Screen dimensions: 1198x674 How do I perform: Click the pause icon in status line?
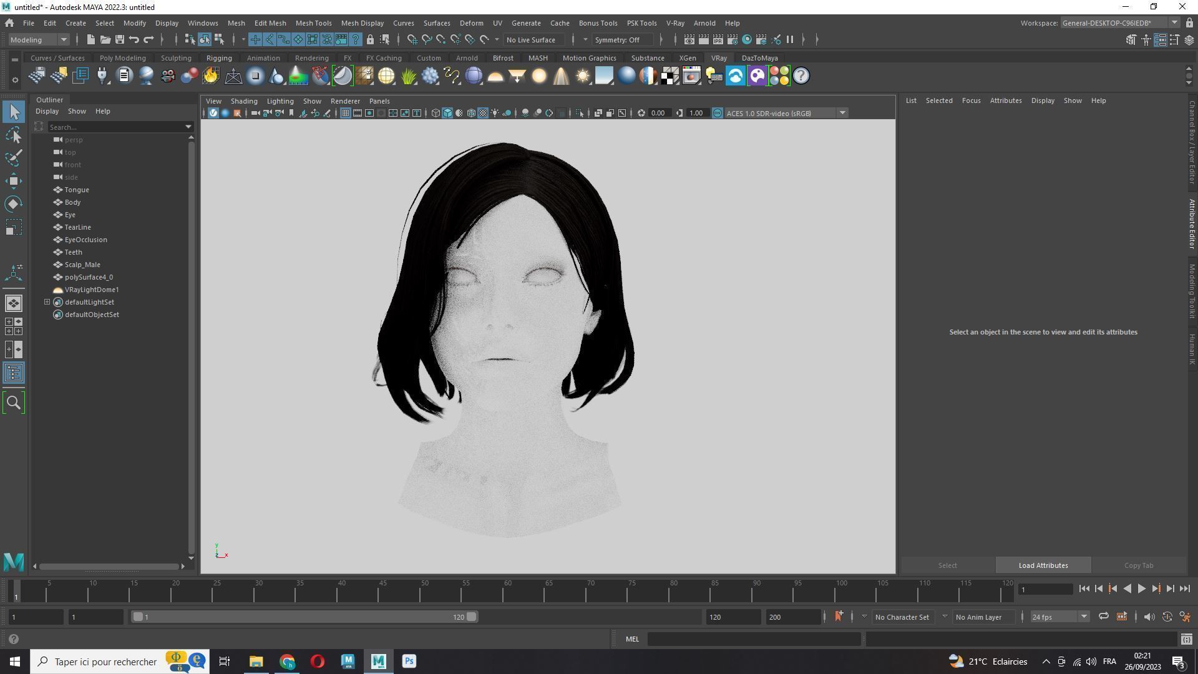790,39
